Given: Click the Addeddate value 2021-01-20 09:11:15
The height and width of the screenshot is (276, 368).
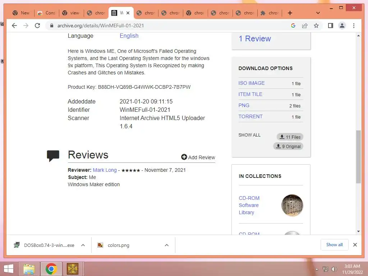Looking at the screenshot, I should (x=146, y=101).
